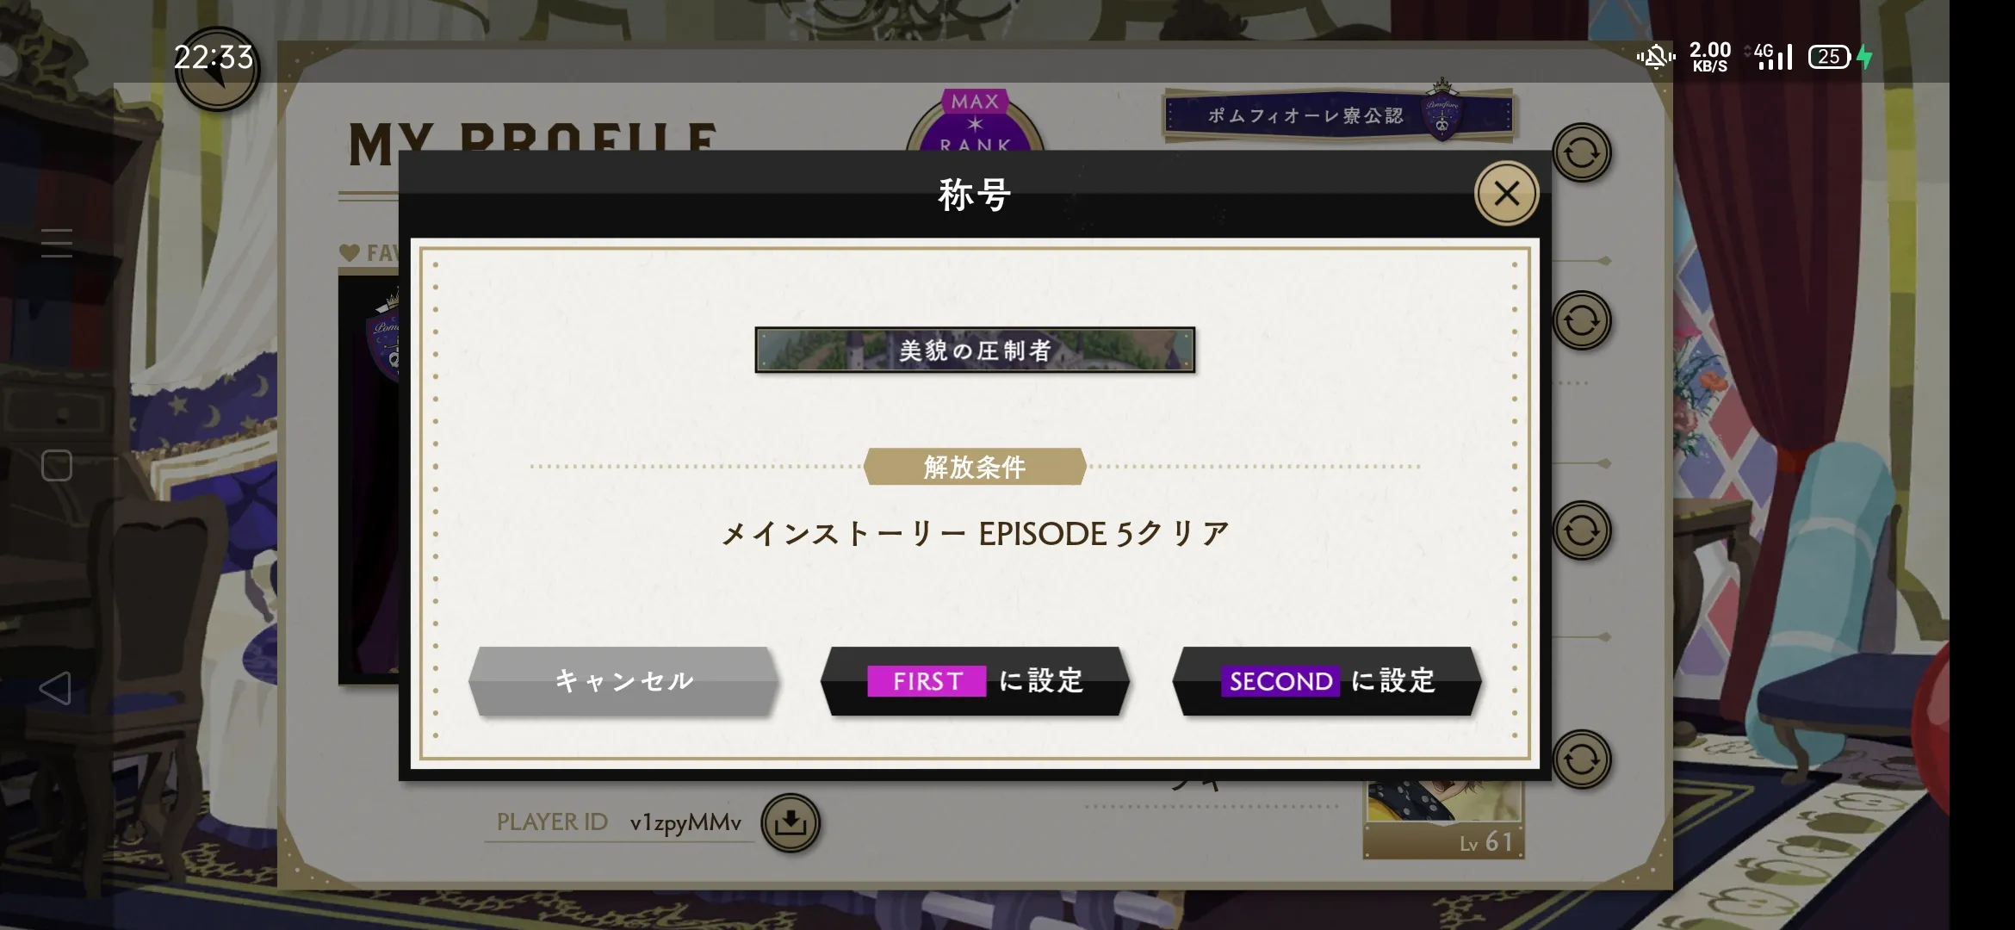Select the Lv 61 character card thumbnail
This screenshot has width=2015, height=930.
tap(1444, 818)
